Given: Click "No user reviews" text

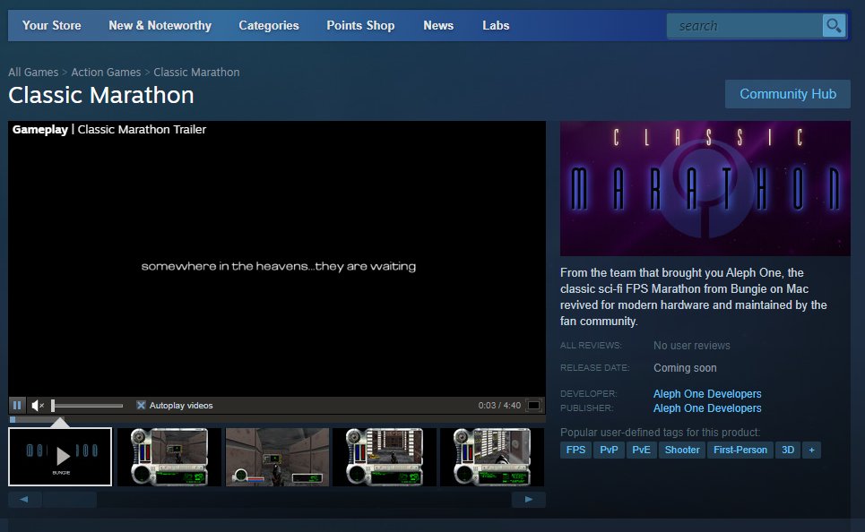Looking at the screenshot, I should click(x=692, y=346).
